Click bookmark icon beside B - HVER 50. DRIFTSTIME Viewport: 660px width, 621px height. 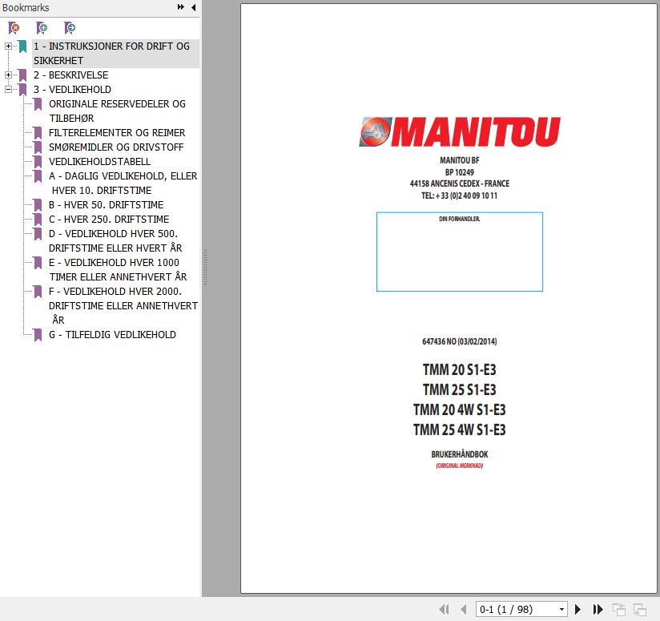38,205
